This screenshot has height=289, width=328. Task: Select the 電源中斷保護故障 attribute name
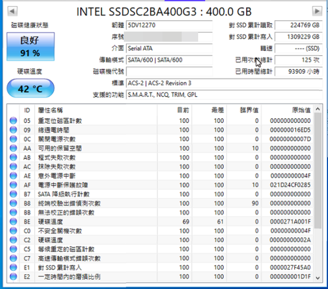63,185
